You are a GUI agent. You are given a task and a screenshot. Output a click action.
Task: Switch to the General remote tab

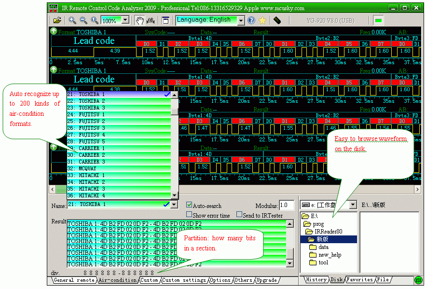click(73, 280)
